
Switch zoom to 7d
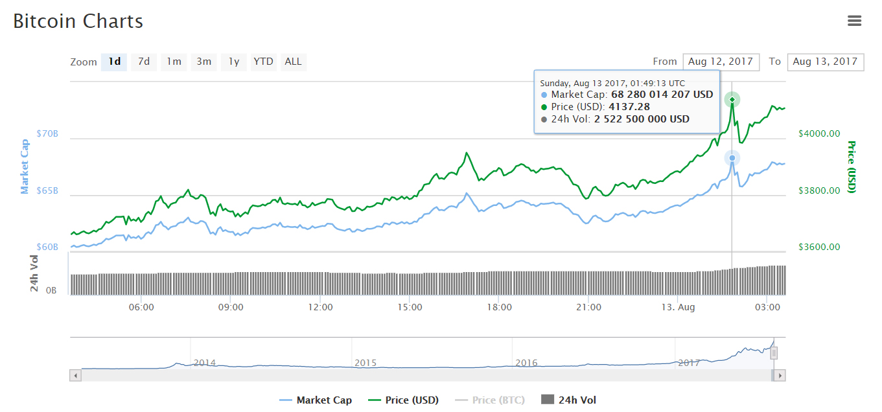click(143, 62)
